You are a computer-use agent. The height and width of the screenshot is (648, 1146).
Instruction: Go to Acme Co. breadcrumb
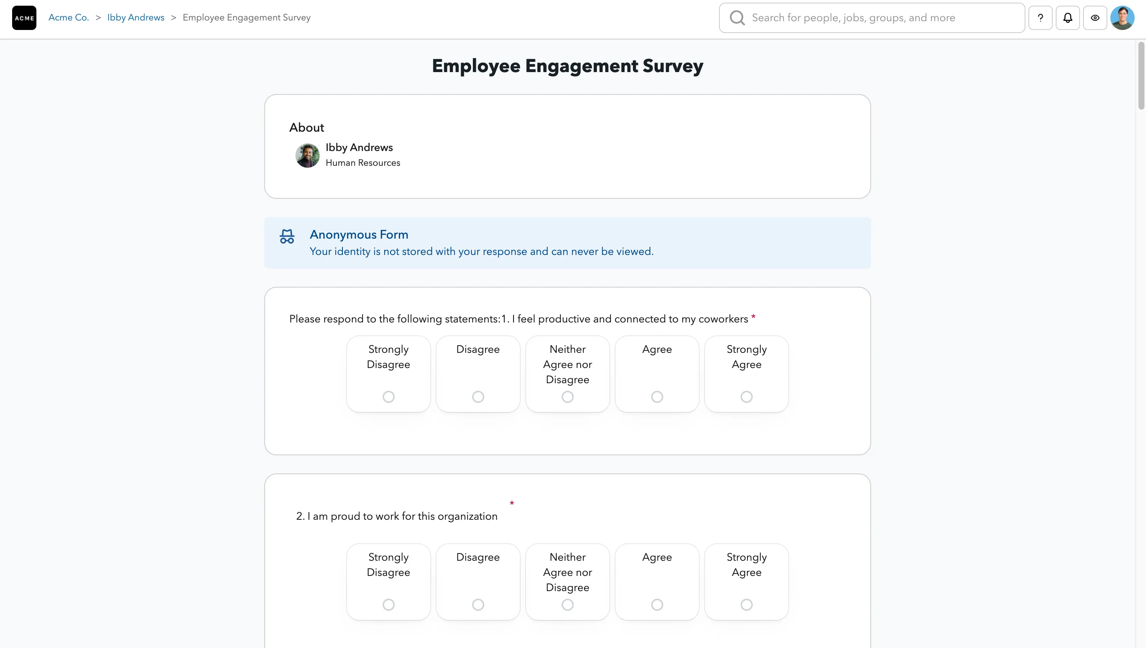(x=69, y=17)
